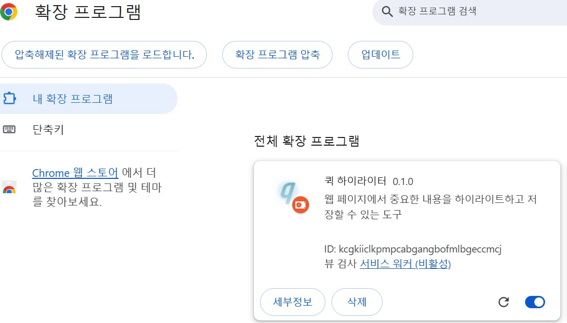The image size is (567, 323).
Task: Click the extension ID text
Action: [413, 249]
